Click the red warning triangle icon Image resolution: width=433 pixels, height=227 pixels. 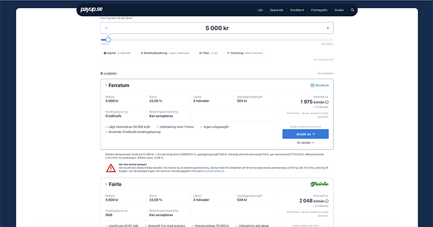[111, 168]
